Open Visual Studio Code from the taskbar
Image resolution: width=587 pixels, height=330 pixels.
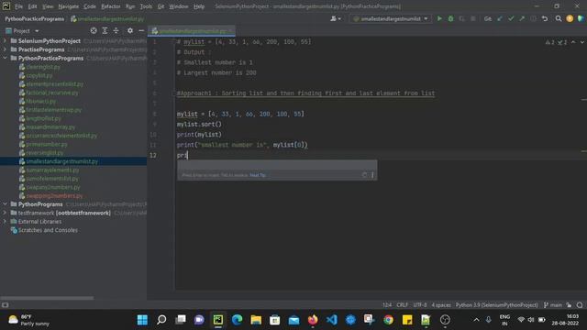coord(332,320)
